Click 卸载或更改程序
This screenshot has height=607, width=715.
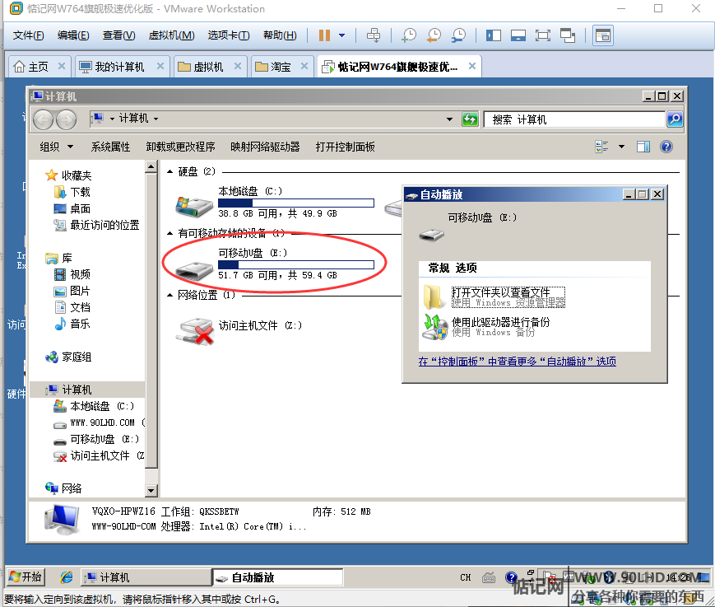tap(180, 147)
